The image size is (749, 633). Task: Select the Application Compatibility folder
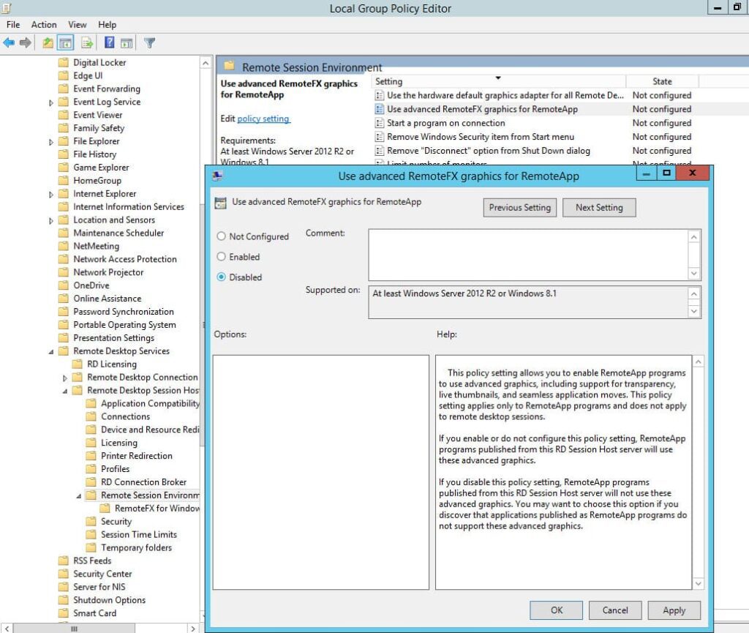pos(150,404)
